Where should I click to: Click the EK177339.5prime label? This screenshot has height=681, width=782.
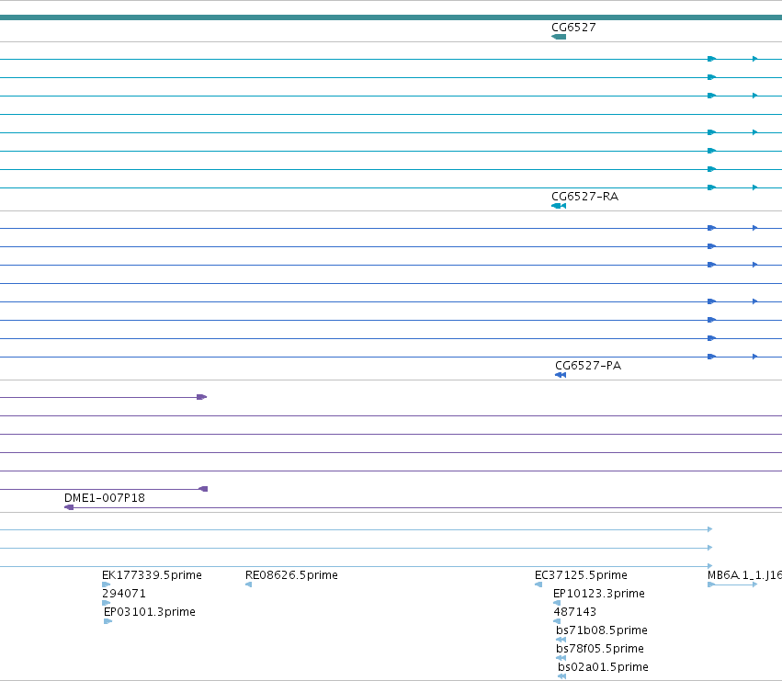[x=152, y=574]
